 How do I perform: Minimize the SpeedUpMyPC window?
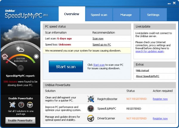(x=169, y=4)
